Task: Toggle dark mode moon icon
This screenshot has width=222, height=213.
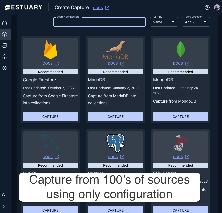Action: click(x=5, y=195)
